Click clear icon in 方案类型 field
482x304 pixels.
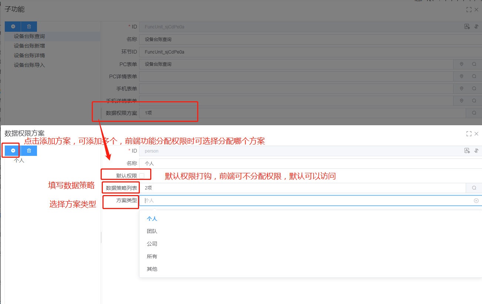476,201
